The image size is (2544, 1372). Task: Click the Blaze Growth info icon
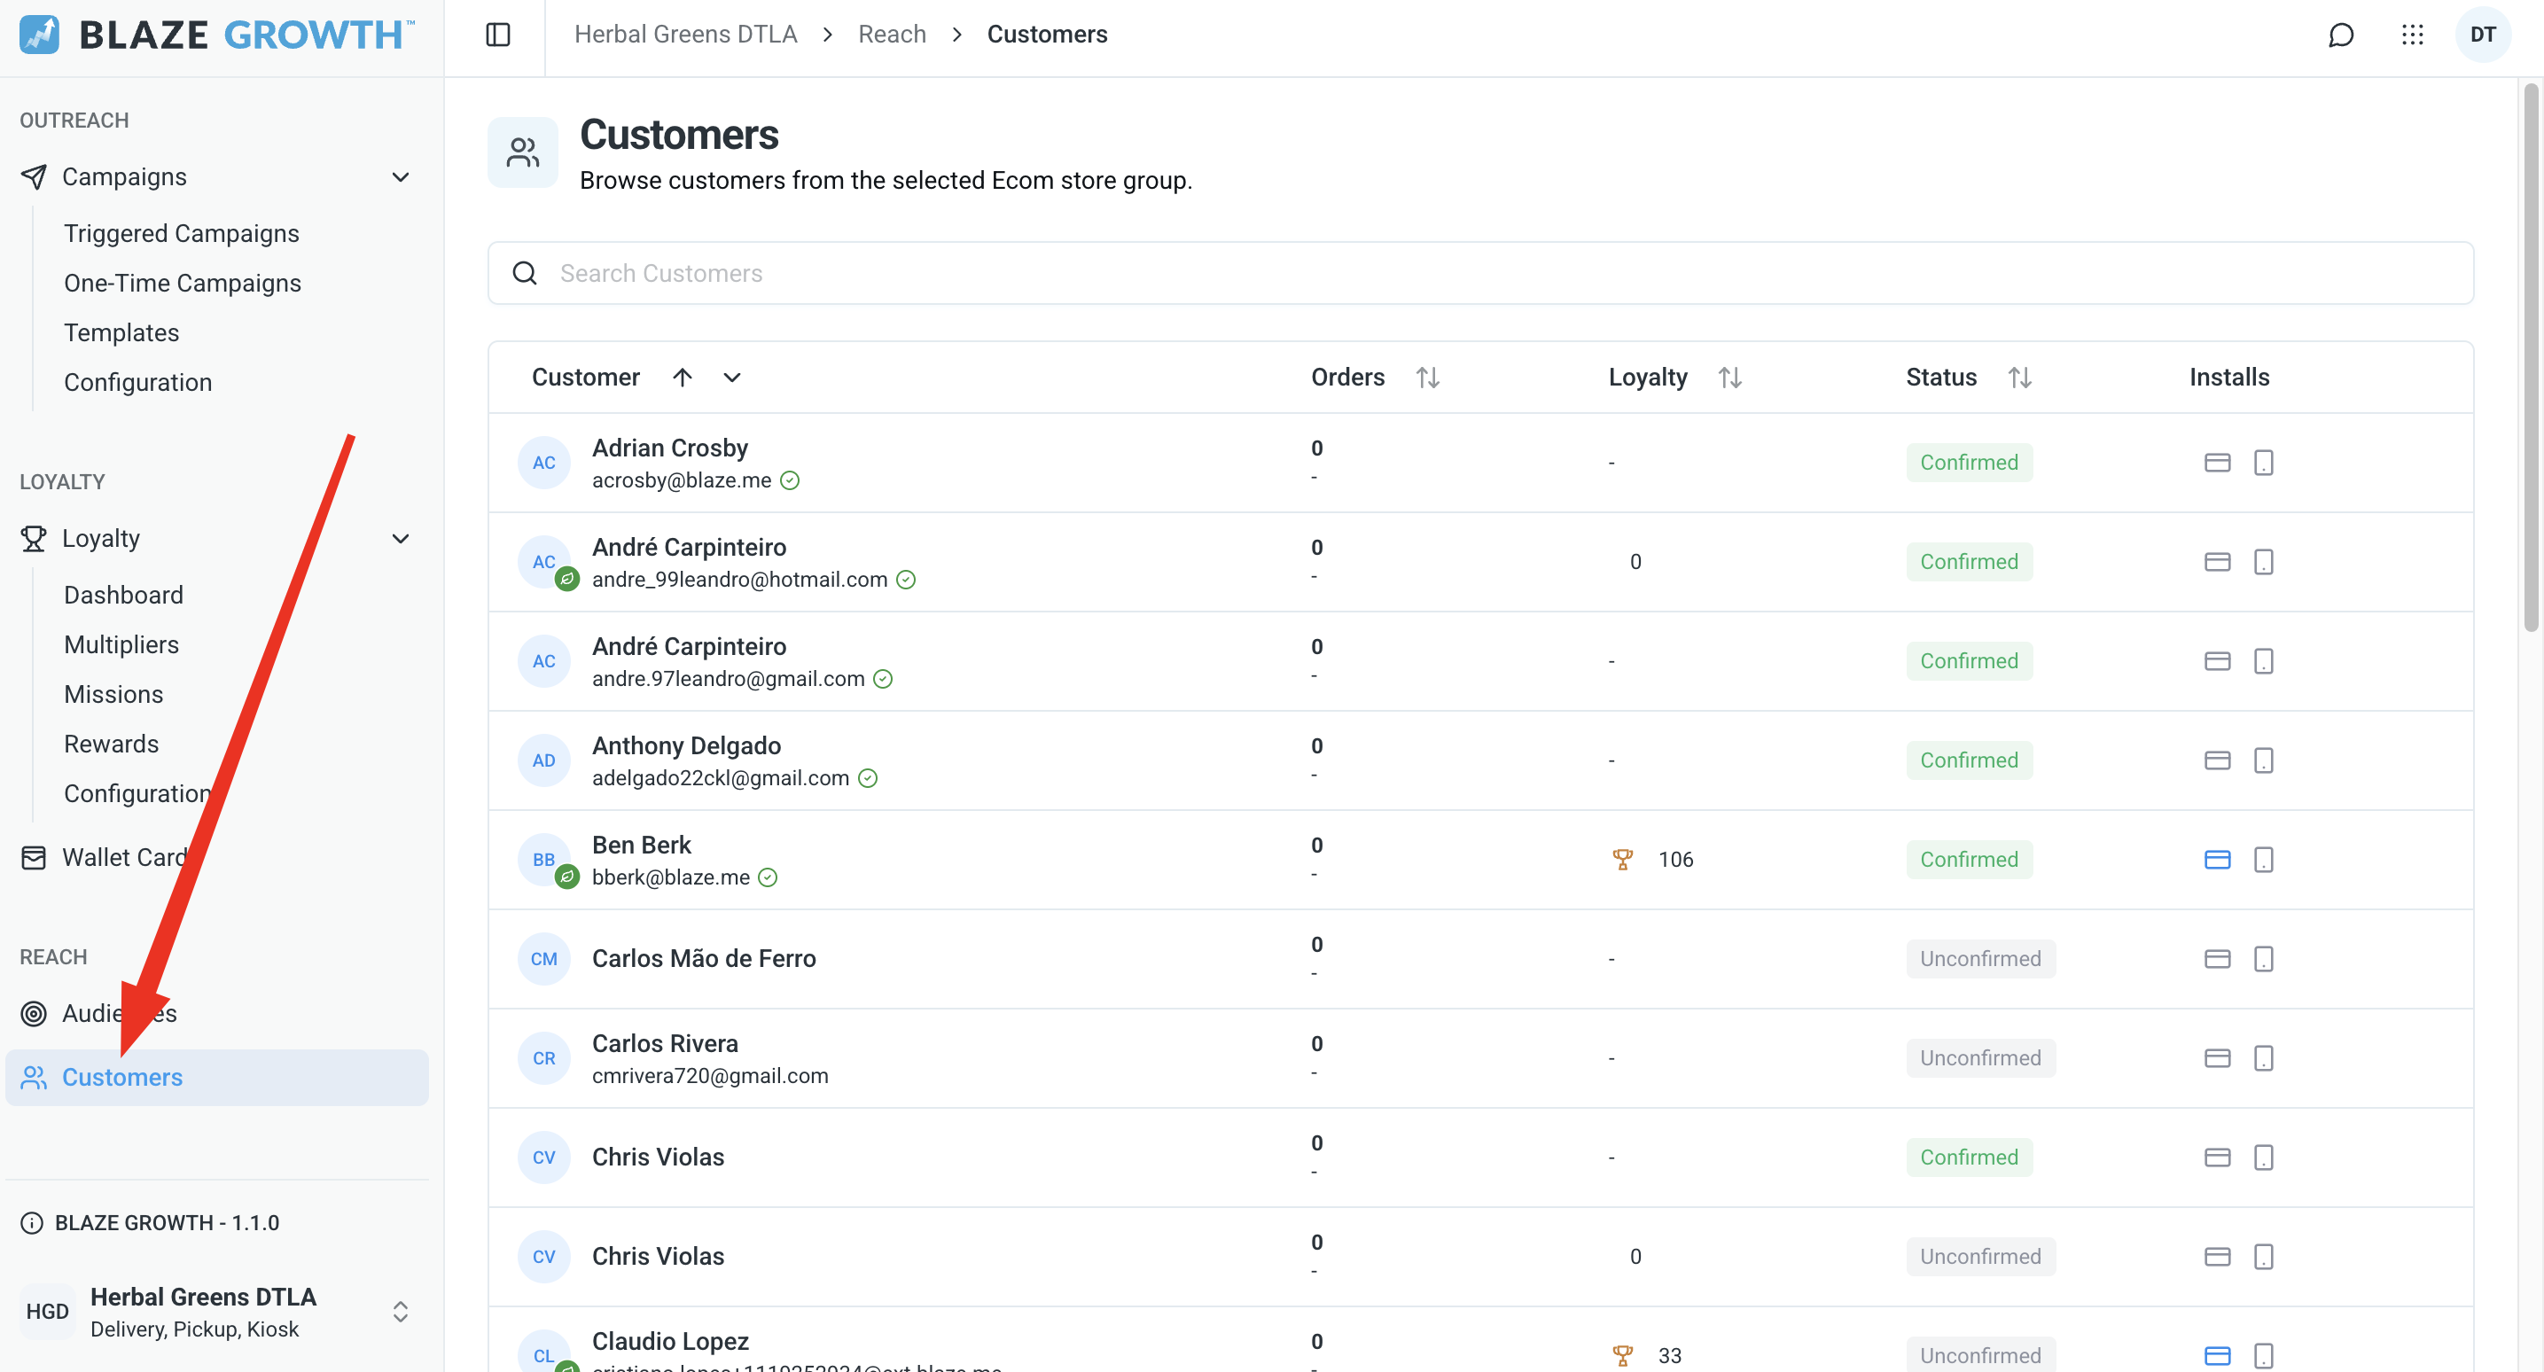tap(32, 1223)
